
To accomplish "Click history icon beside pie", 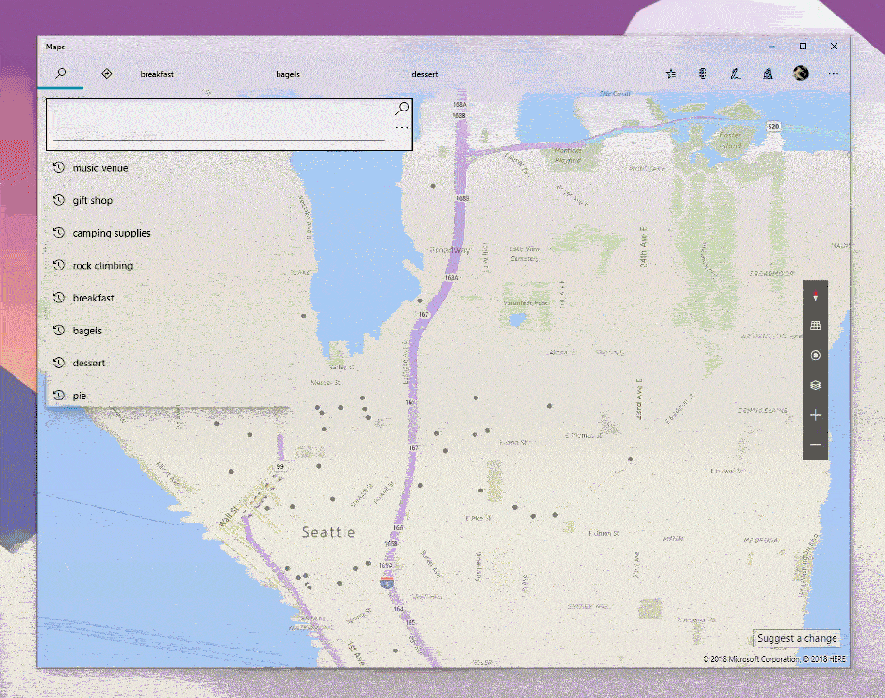I will (58, 396).
